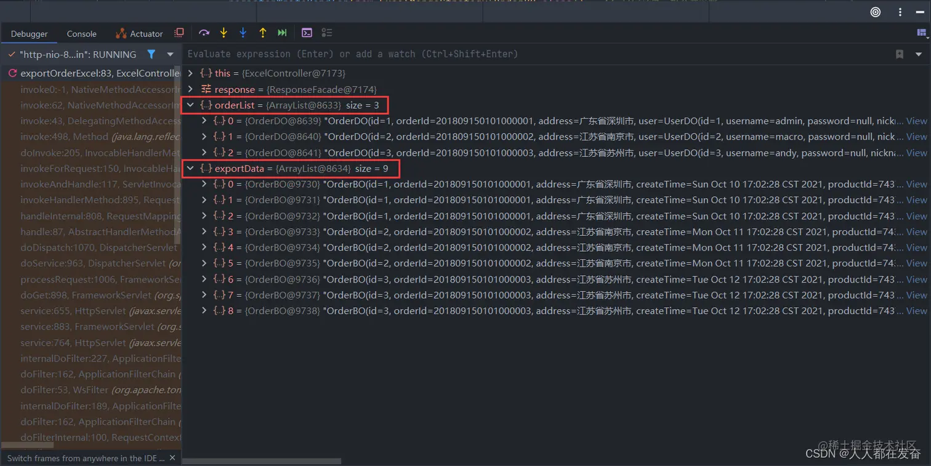Click View link for OrderBO@9736
This screenshot has width=931, height=466.
tap(916, 279)
